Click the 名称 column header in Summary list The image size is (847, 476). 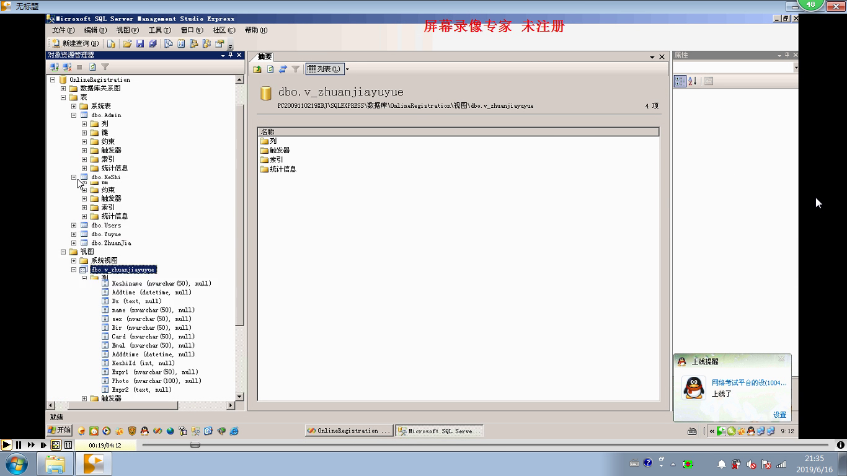pyautogui.click(x=458, y=132)
